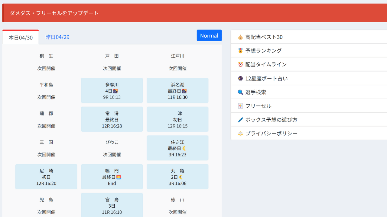Click the magnifying glass icon for 選手検索

[x=240, y=92]
